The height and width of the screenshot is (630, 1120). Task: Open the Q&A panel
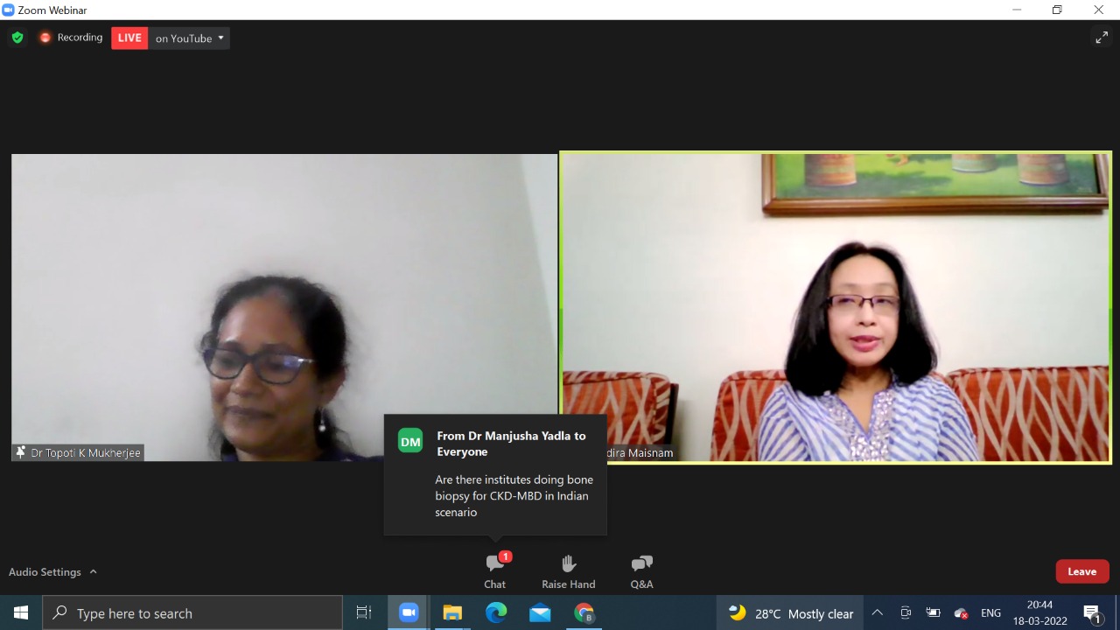click(x=641, y=570)
